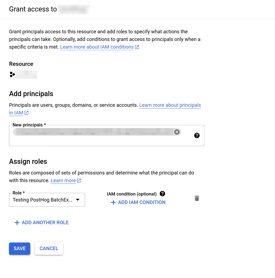Click the help icon beside New principals

[197, 135]
